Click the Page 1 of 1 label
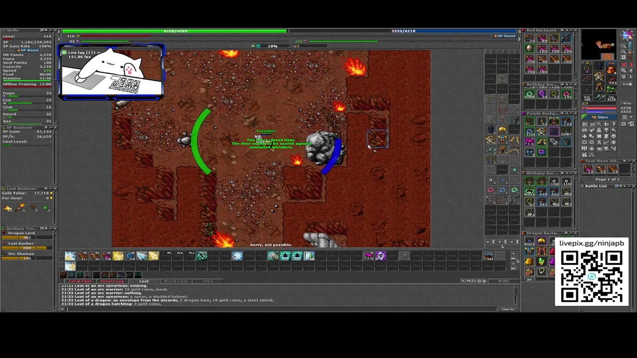The image size is (637, 358). coord(607,179)
